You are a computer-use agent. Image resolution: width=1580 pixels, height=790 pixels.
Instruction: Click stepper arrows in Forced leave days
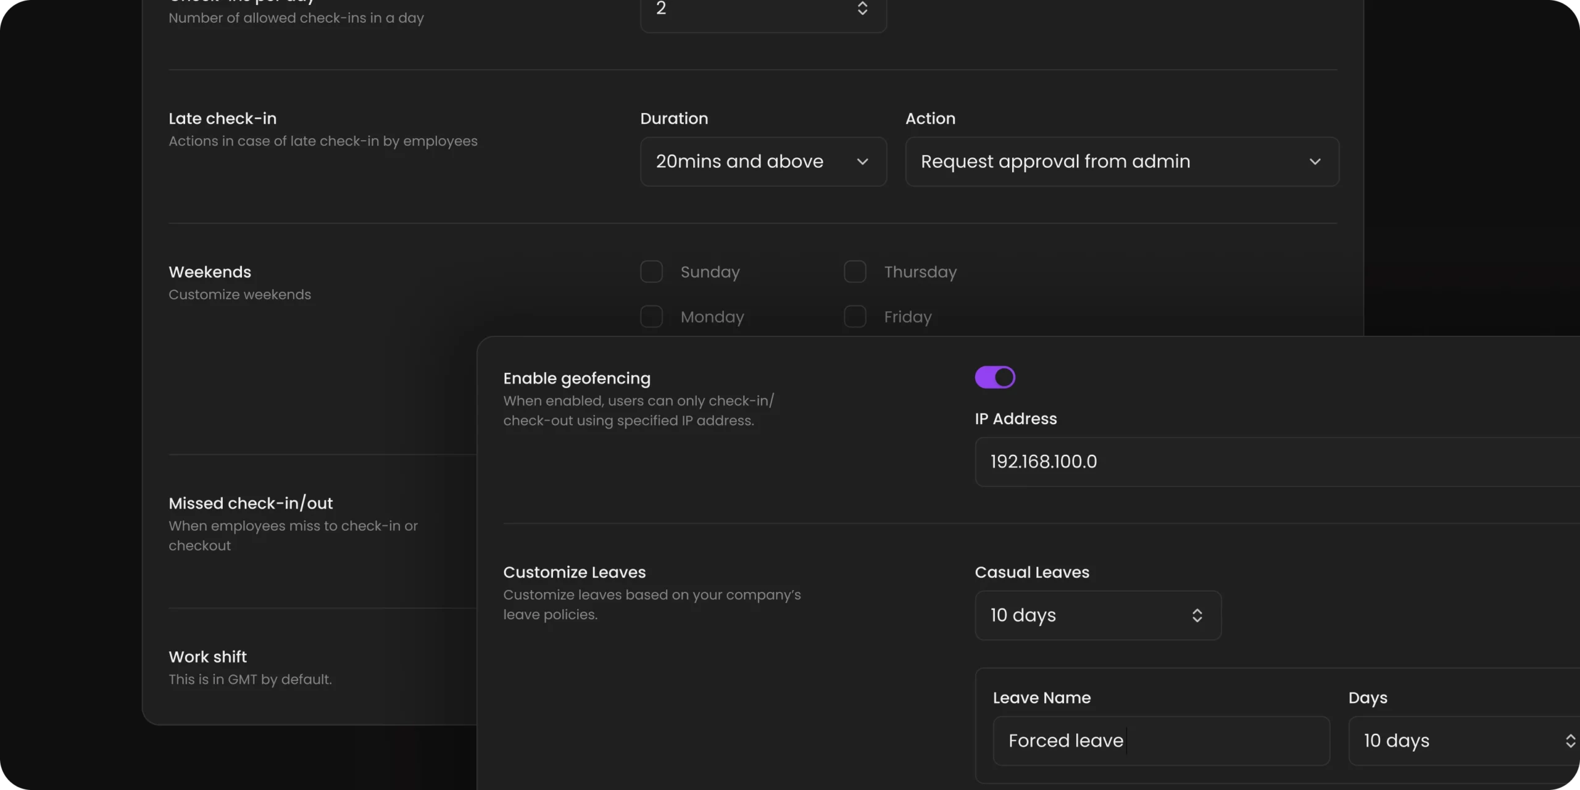coord(1570,741)
